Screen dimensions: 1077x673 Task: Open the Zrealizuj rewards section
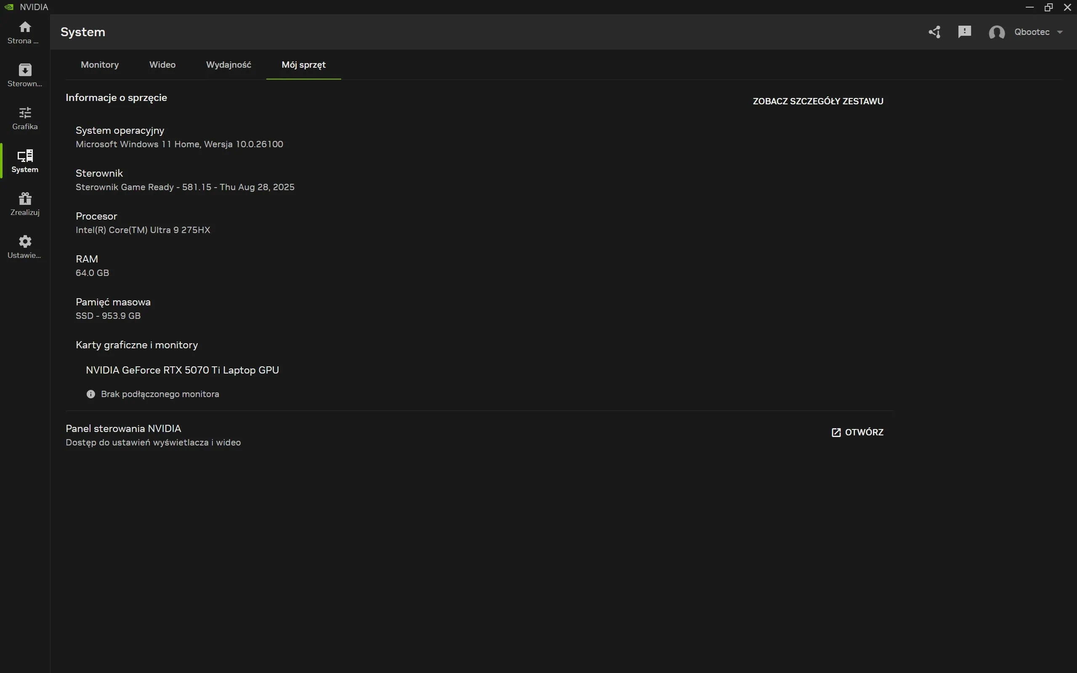[x=24, y=203]
